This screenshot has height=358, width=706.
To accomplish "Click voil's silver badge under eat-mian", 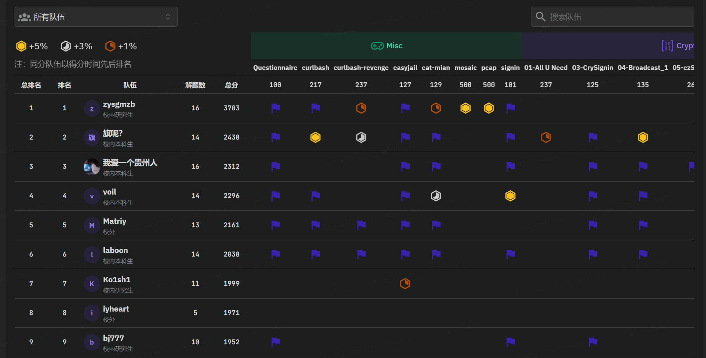I will coord(436,196).
